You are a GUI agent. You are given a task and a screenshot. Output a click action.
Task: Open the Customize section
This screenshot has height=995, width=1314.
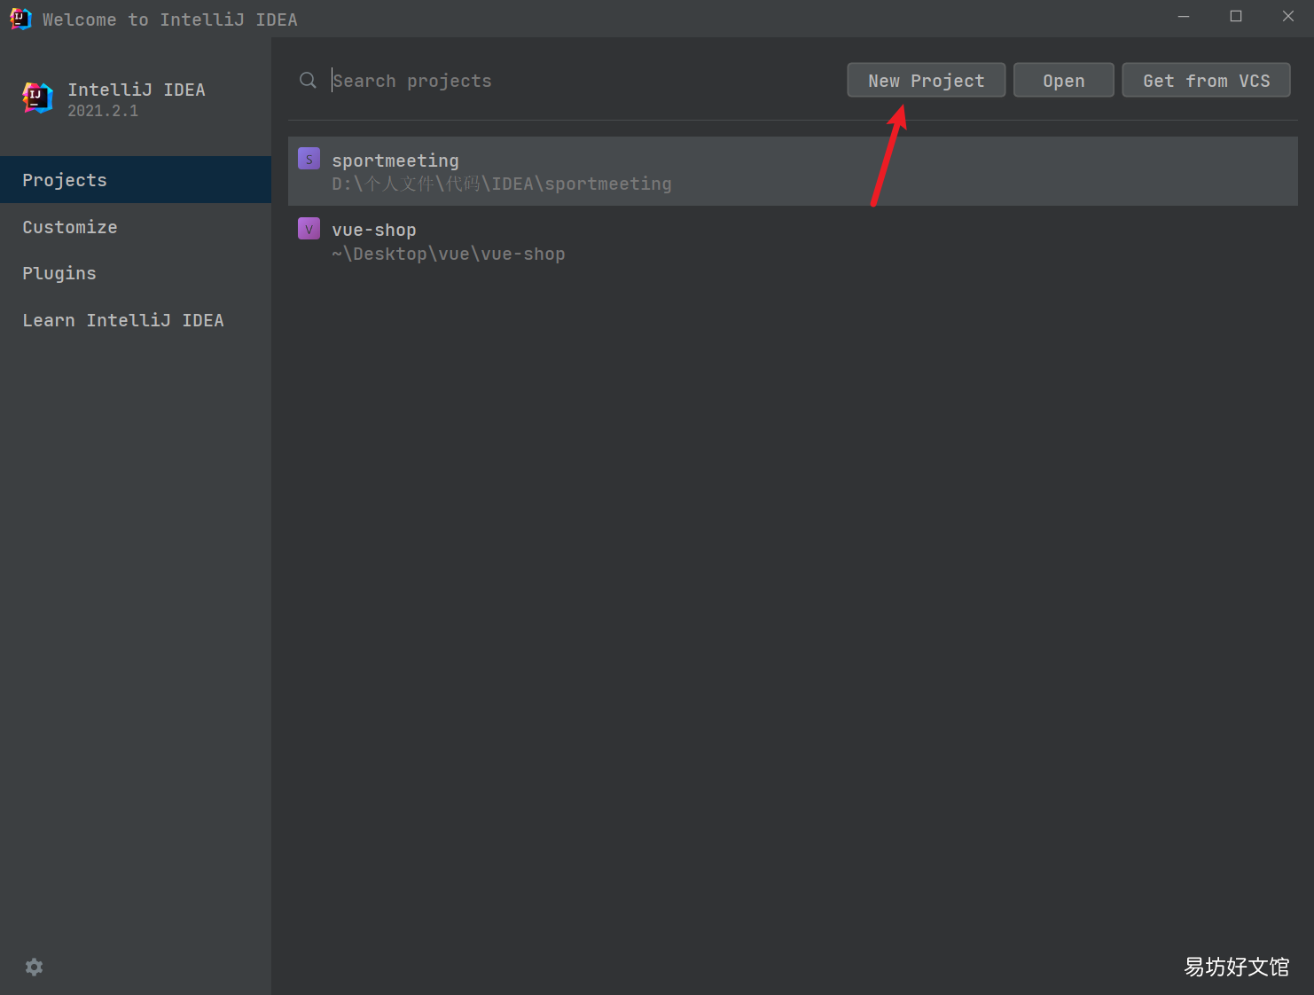coord(136,227)
